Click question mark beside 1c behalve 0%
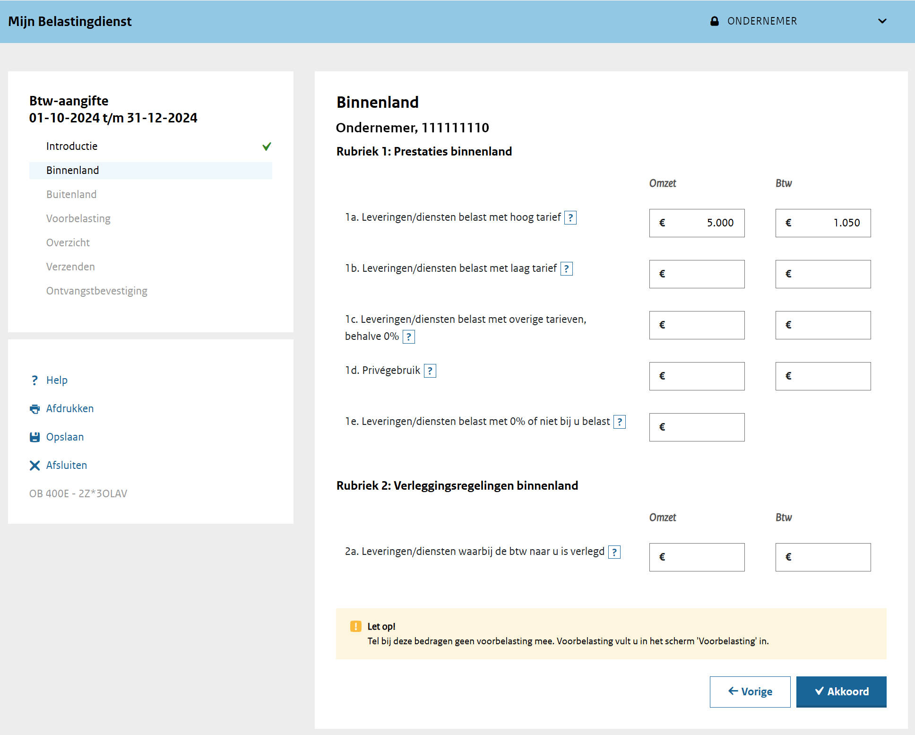The height and width of the screenshot is (735, 915). click(408, 337)
